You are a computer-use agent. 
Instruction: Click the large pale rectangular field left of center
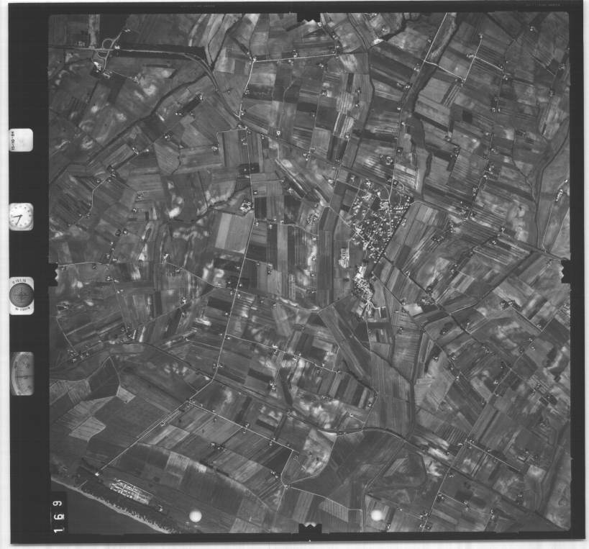(x=232, y=232)
